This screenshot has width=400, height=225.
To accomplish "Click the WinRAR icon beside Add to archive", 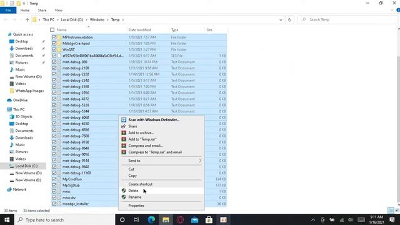I will pos(124,132).
